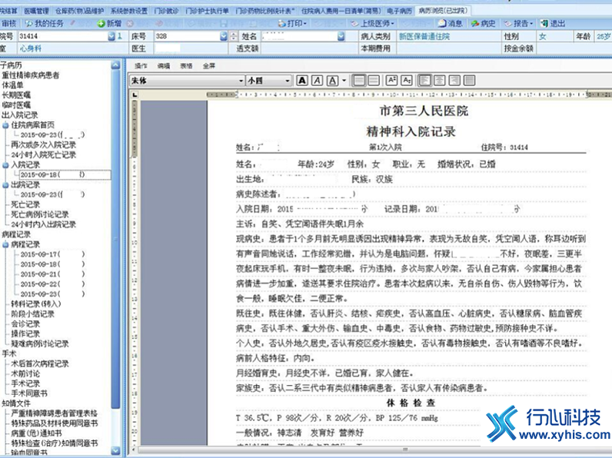Click the tree panel scroll-up arrow
Image resolution: width=612 pixels, height=458 pixels.
coord(115,65)
